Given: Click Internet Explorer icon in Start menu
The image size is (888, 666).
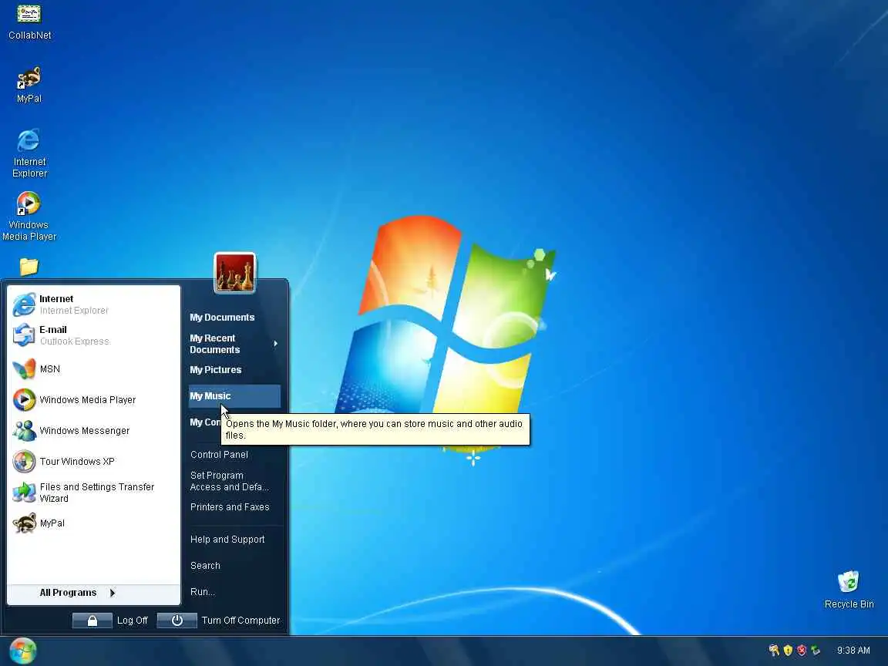Looking at the screenshot, I should [x=24, y=304].
